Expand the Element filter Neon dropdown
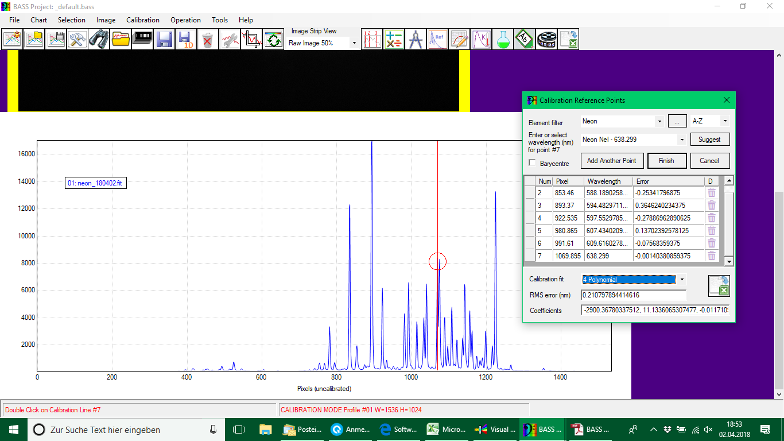This screenshot has height=441, width=784. point(659,122)
